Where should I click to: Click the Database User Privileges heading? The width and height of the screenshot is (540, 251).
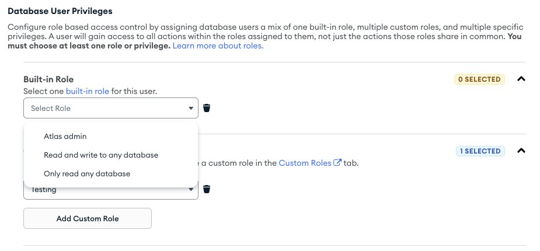click(x=60, y=11)
